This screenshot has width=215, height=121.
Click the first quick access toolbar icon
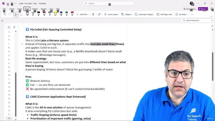click(8, 4)
